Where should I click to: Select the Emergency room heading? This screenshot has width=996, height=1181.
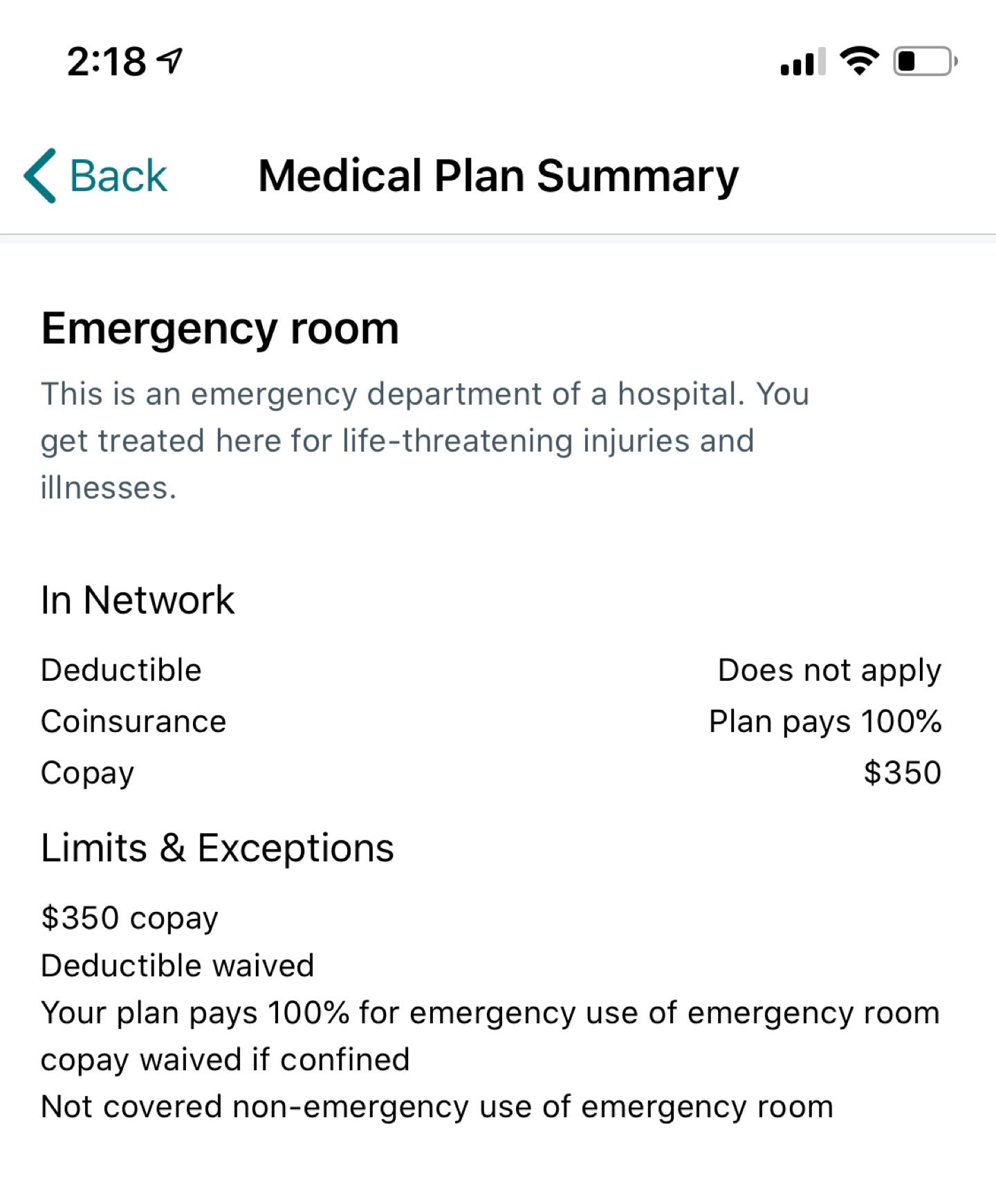[x=220, y=328]
